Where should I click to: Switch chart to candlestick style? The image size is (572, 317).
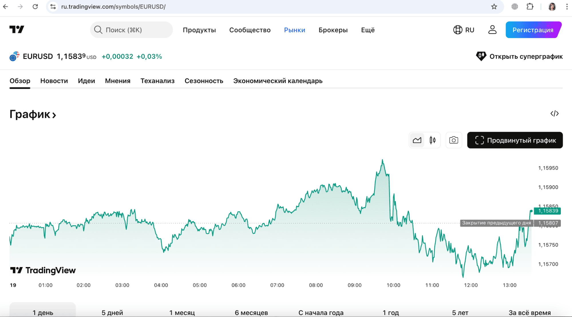coord(432,140)
